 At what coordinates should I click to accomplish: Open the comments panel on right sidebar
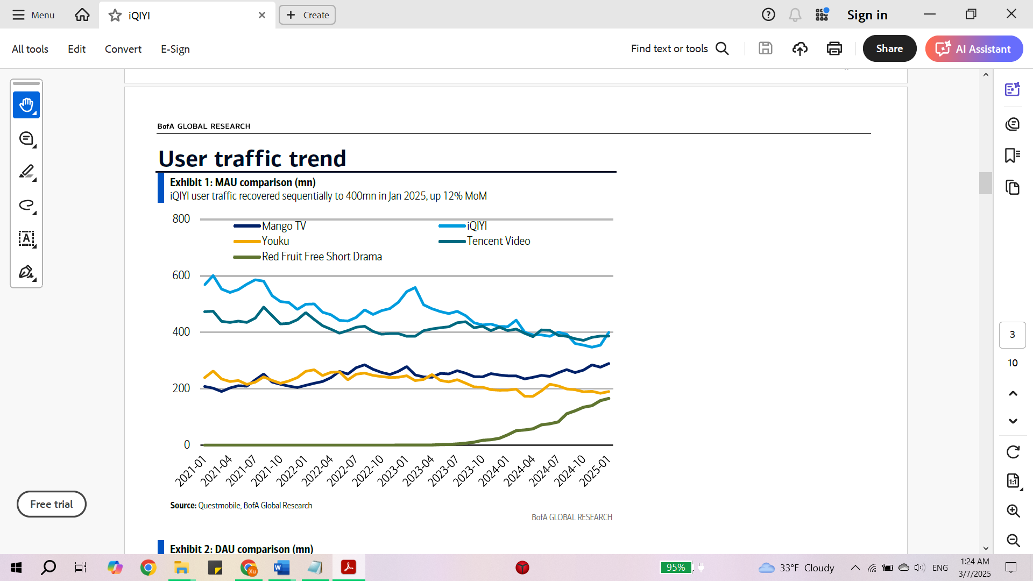(1013, 124)
